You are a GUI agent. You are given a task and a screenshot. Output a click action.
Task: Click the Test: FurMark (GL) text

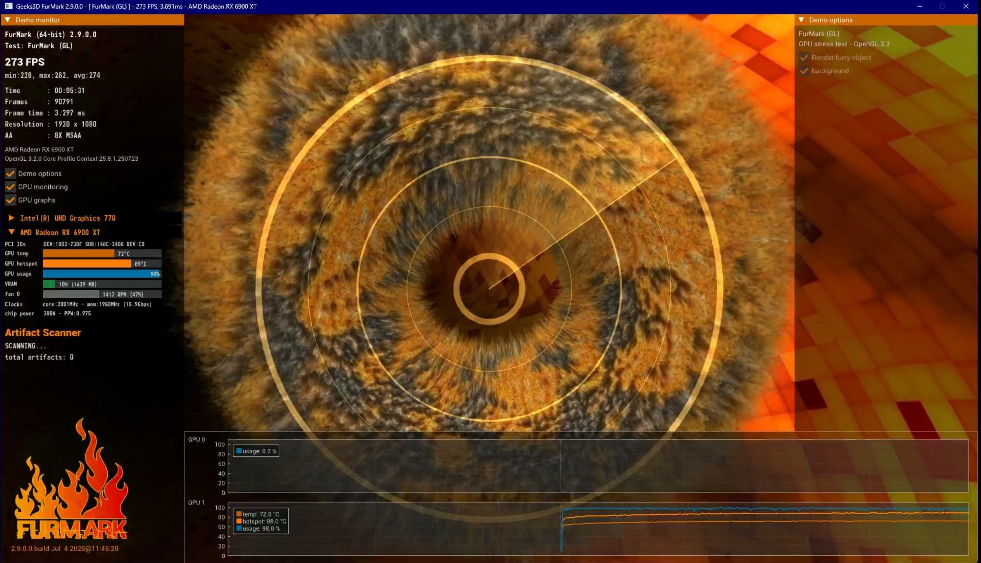pyautogui.click(x=39, y=46)
